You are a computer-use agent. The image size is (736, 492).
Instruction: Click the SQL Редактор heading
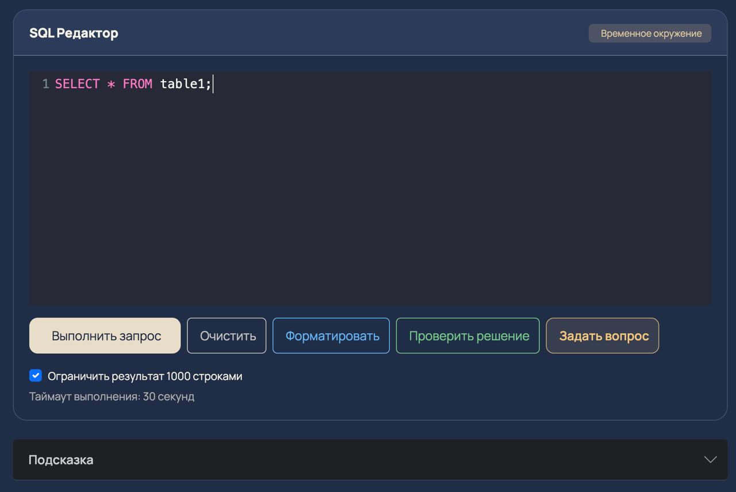click(74, 33)
